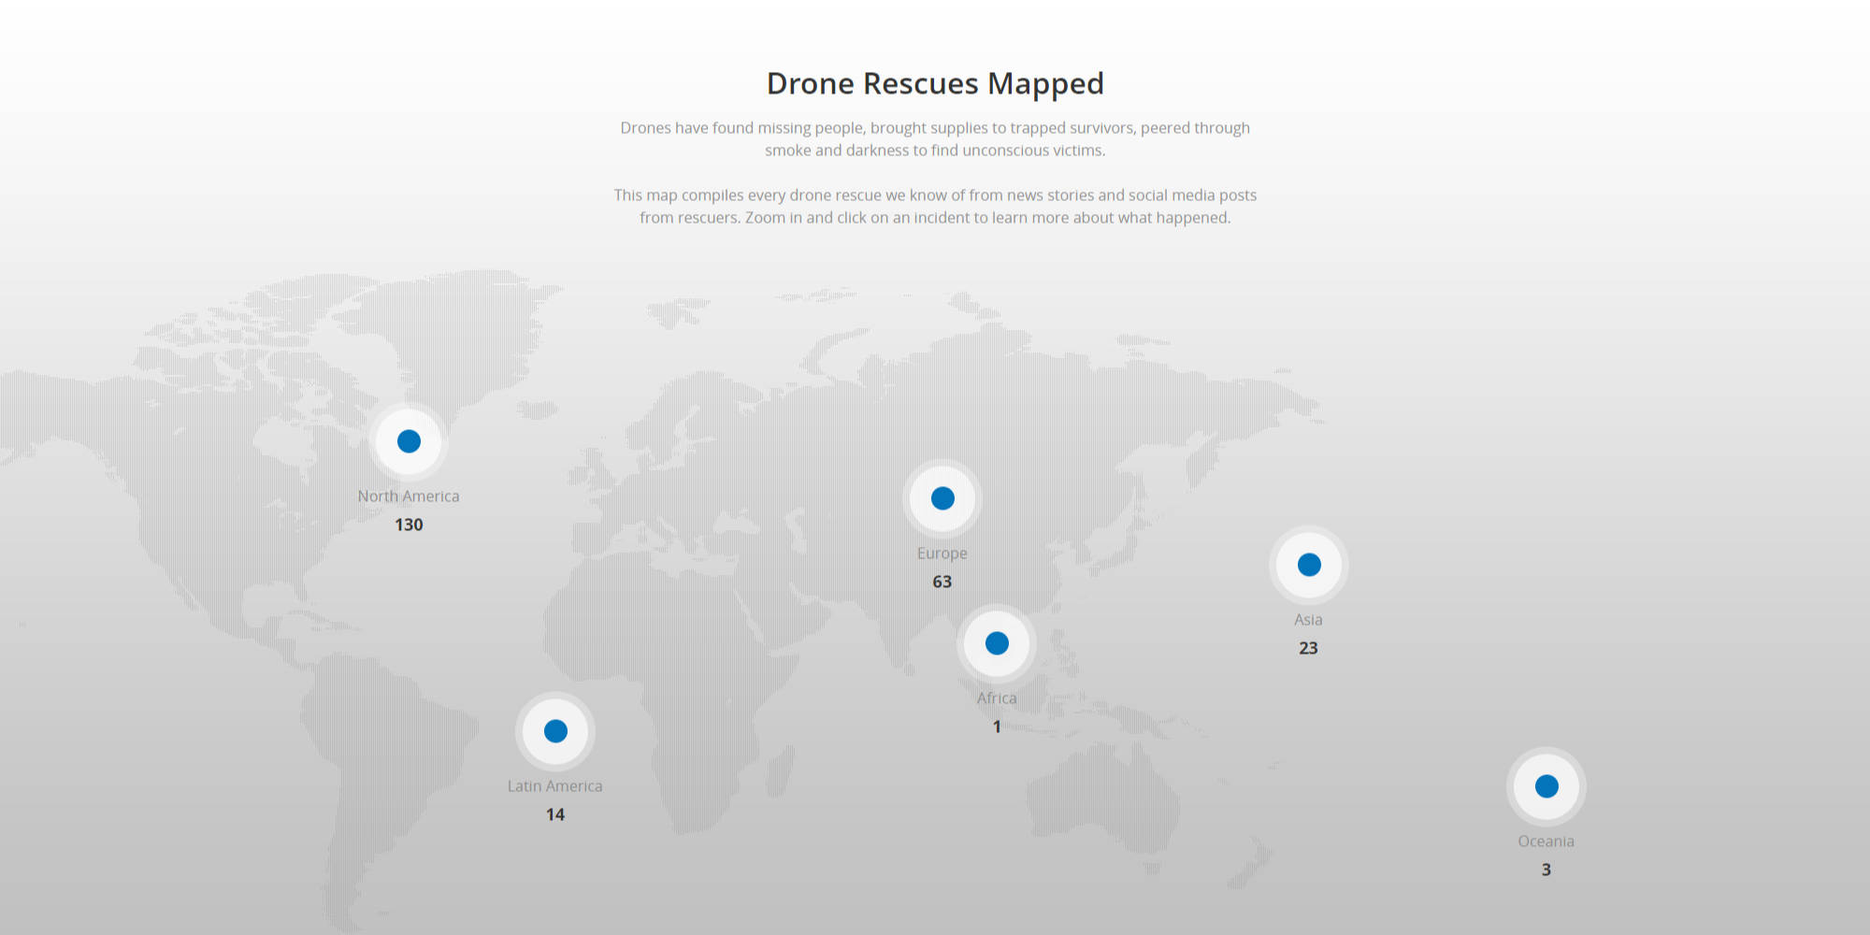The height and width of the screenshot is (935, 1870).
Task: Click the Africa text label
Action: pos(997,697)
